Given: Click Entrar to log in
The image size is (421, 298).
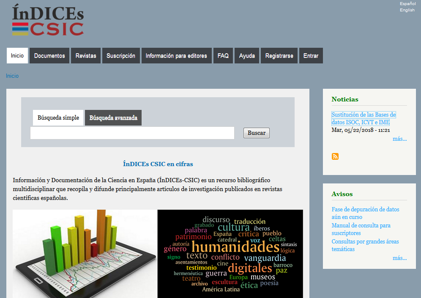Looking at the screenshot, I should coord(311,56).
